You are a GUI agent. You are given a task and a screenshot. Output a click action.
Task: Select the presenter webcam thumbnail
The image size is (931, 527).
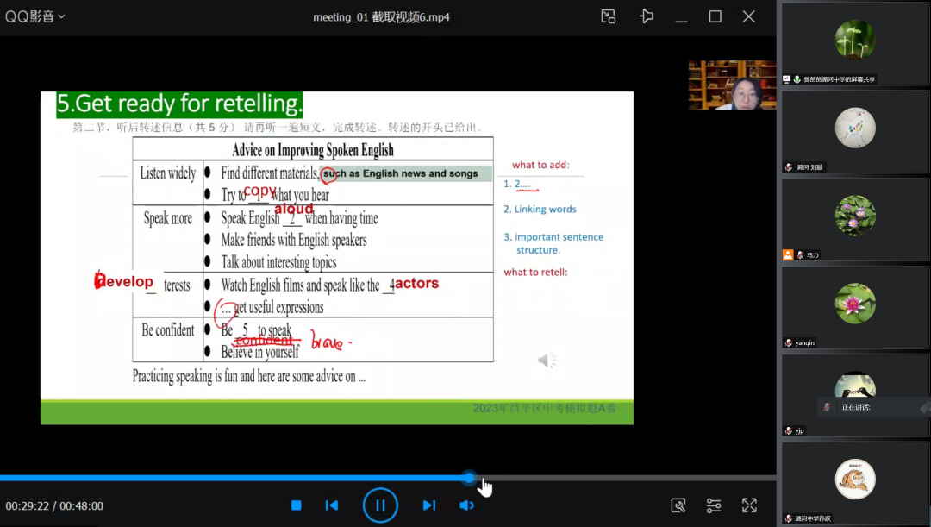tap(732, 85)
